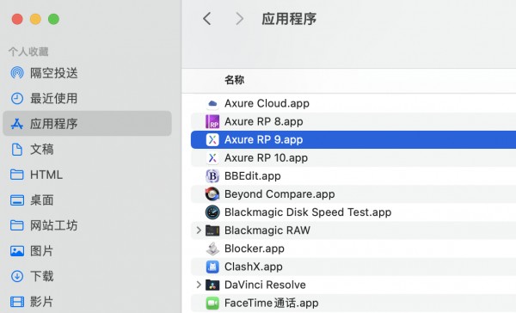Select the 文稿 sidebar item
The height and width of the screenshot is (313, 516).
coord(32,149)
